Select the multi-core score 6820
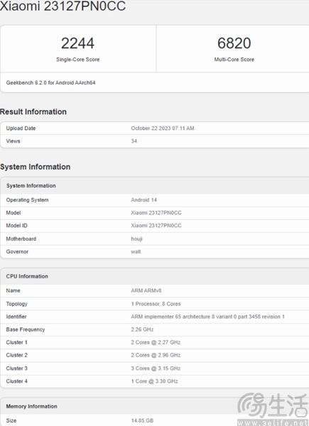The image size is (309, 426). tap(234, 43)
